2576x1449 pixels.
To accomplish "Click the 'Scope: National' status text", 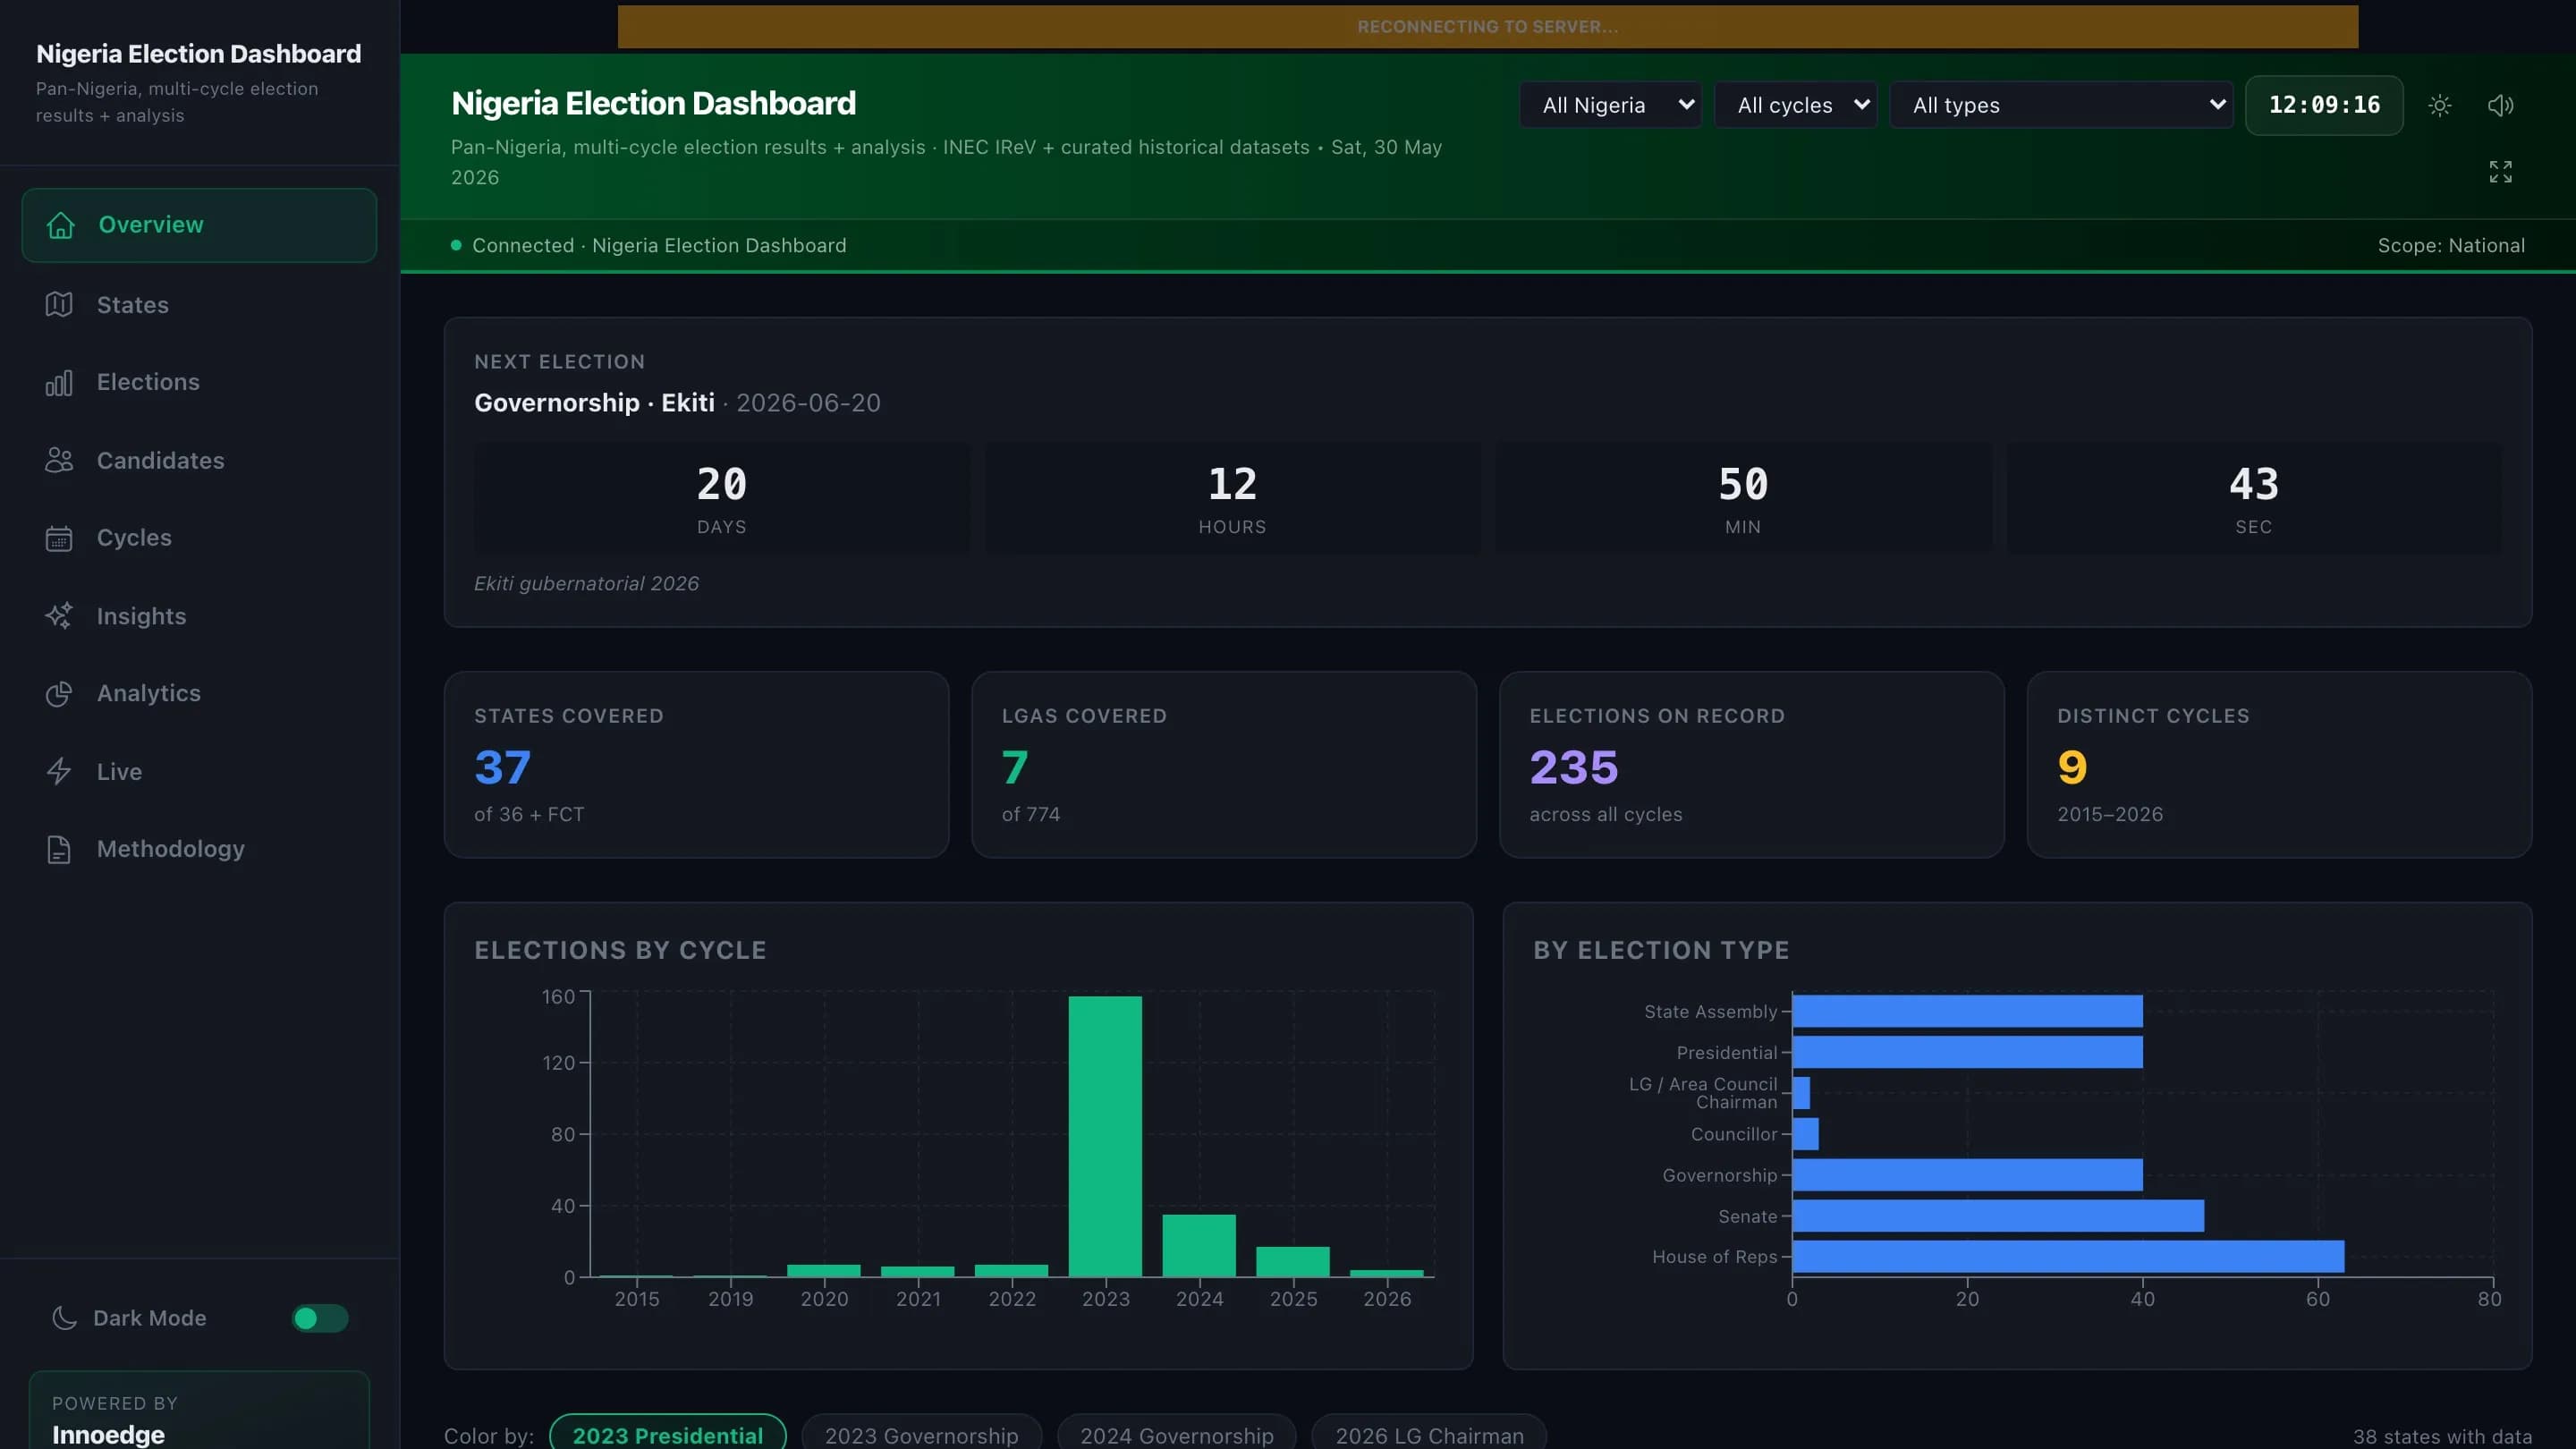I will coord(2451,245).
